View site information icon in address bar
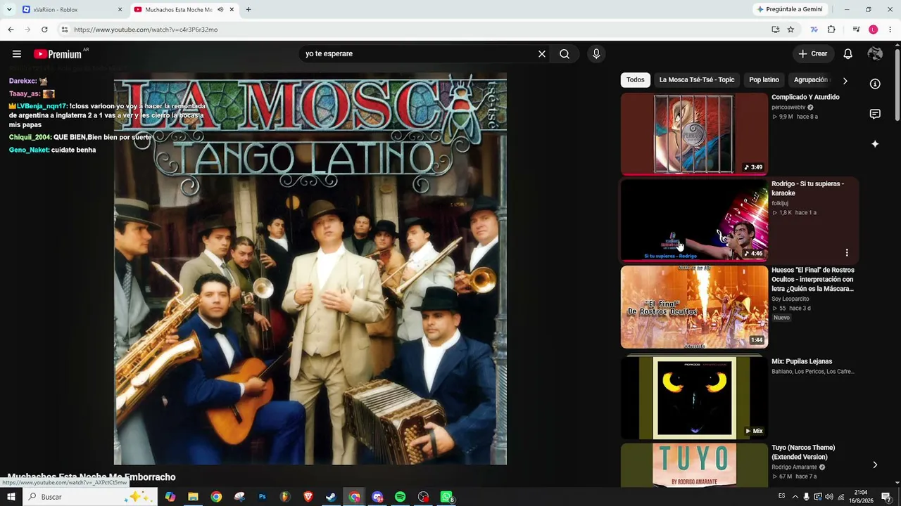 pyautogui.click(x=65, y=30)
